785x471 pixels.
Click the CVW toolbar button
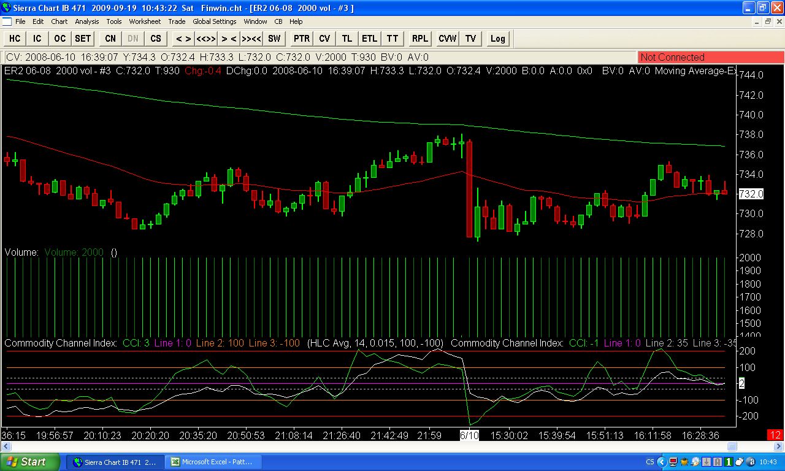click(x=448, y=39)
